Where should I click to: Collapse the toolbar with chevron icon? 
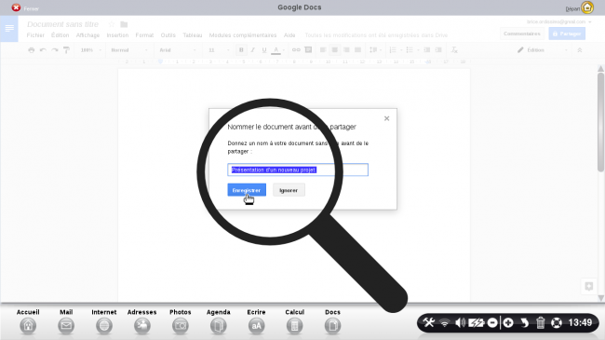pyautogui.click(x=580, y=50)
